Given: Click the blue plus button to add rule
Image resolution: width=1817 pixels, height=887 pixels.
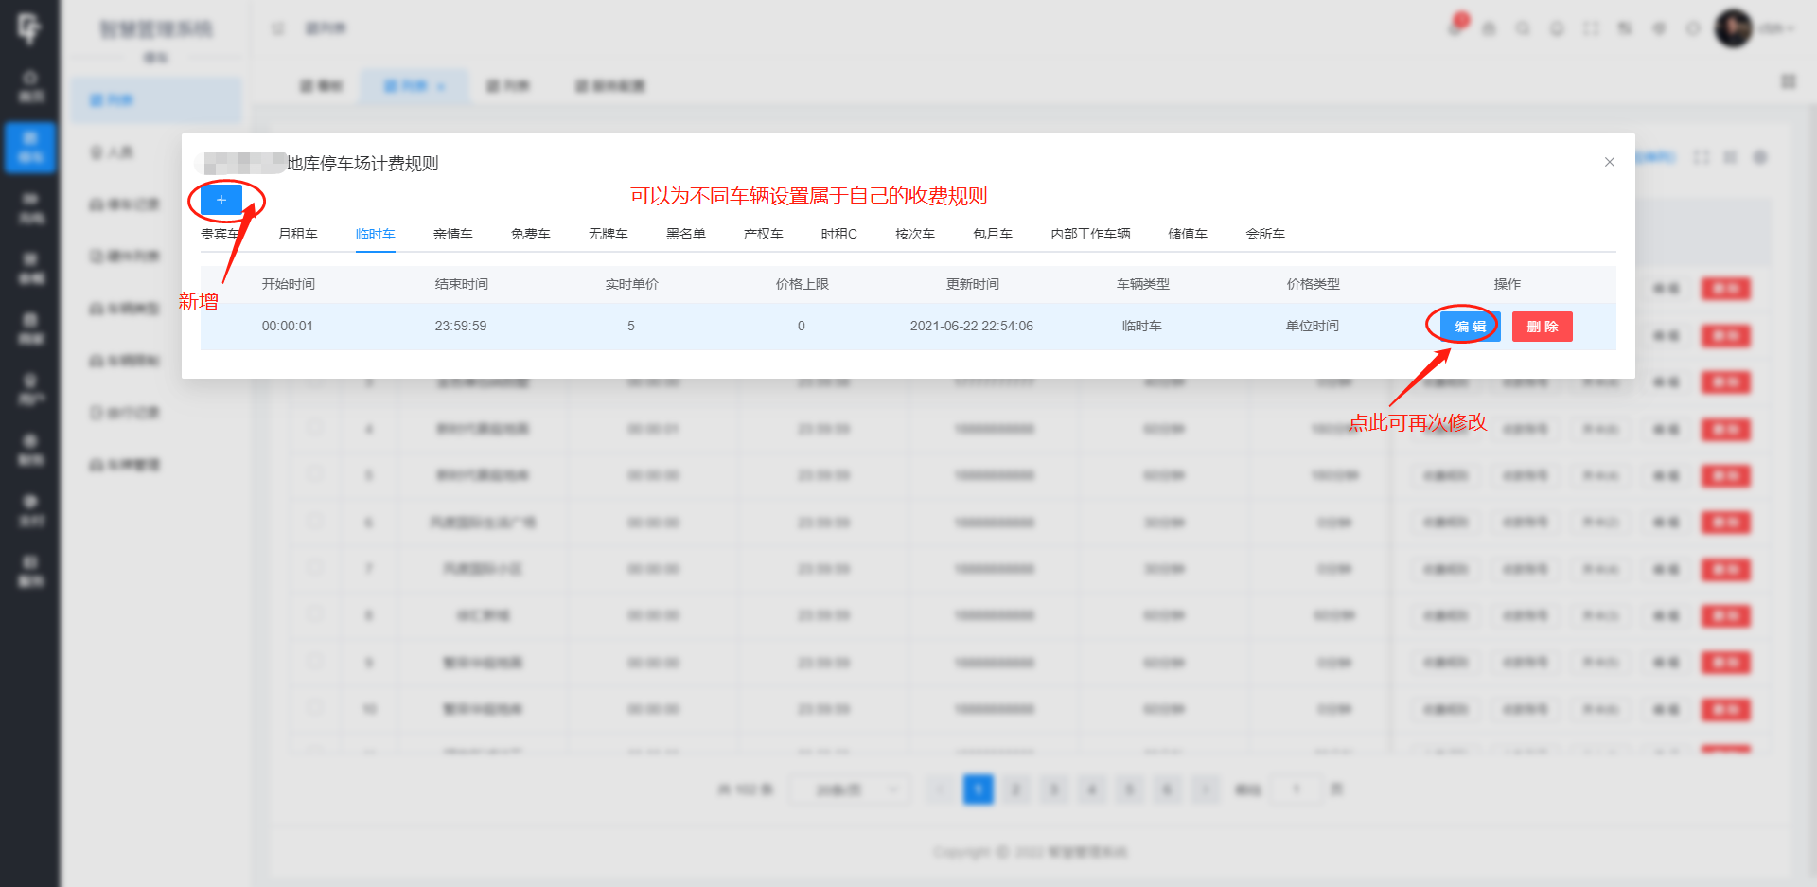Looking at the screenshot, I should [221, 200].
